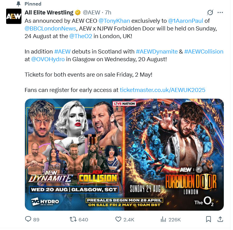Open the ticketmaster.co.uk/AEWUK2025 link
Image resolution: width=233 pixels, height=230 pixels.
pos(163,90)
